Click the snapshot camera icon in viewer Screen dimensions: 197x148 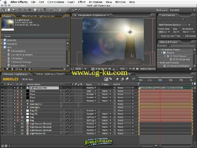point(110,69)
